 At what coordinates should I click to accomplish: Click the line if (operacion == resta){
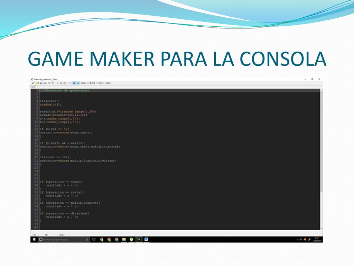[x=62, y=192]
